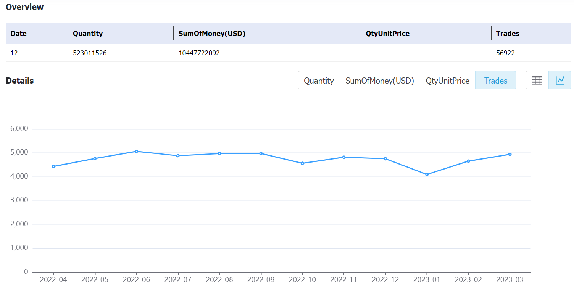Viewport: 574px width, 289px height.
Task: Click the 2022-07 data point
Action: (x=178, y=156)
